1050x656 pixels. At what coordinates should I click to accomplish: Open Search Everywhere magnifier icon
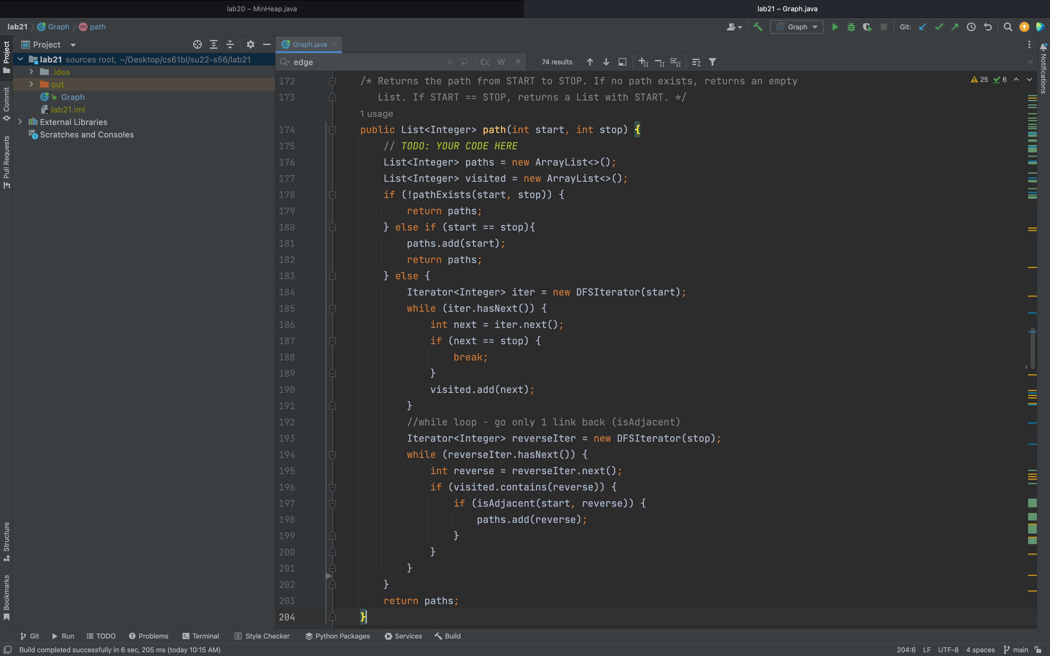pyautogui.click(x=1008, y=27)
